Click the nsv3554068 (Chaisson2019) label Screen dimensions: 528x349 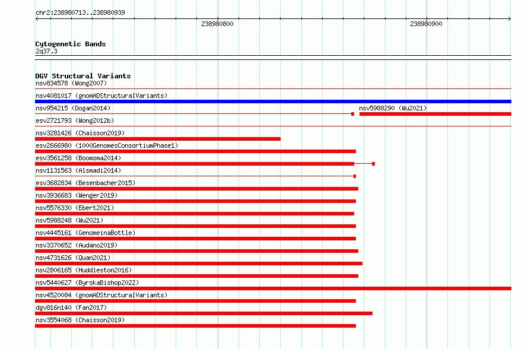pyautogui.click(x=80, y=320)
